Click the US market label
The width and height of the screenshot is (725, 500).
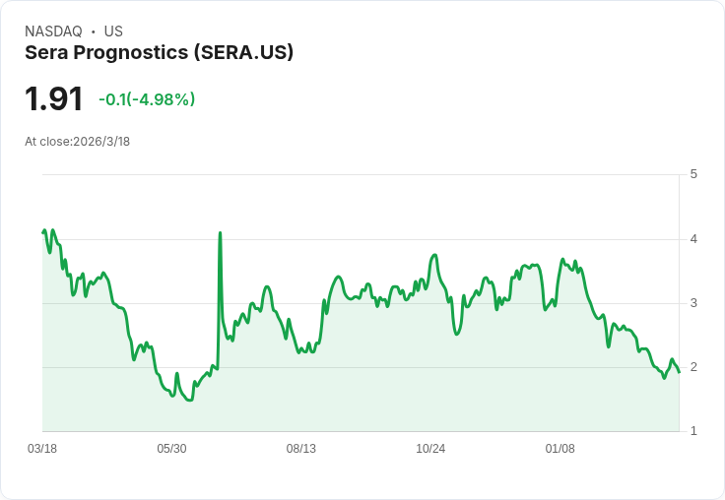(113, 31)
